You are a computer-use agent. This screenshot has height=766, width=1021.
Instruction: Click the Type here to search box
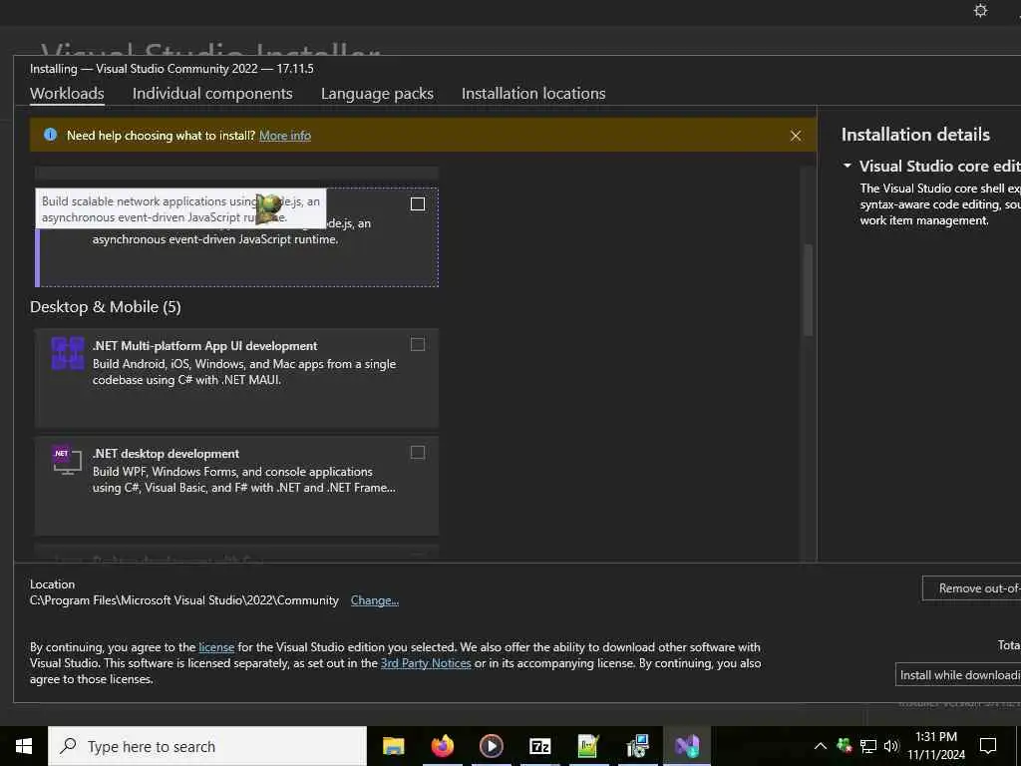[x=207, y=746]
